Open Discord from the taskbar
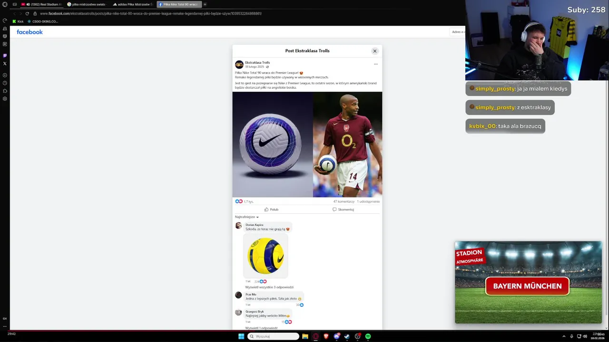The height and width of the screenshot is (342, 609). 336,336
